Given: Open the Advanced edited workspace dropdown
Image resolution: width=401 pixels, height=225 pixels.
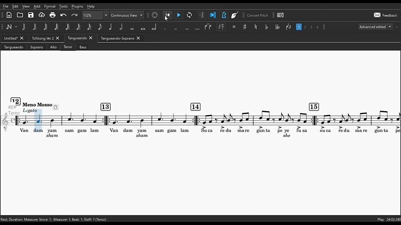Looking at the screenshot, I should point(375,27).
